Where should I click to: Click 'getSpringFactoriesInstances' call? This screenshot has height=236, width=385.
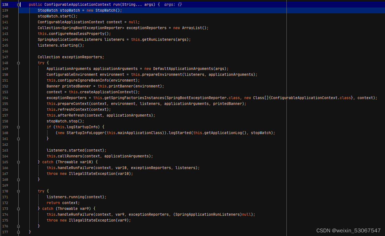point(134,98)
